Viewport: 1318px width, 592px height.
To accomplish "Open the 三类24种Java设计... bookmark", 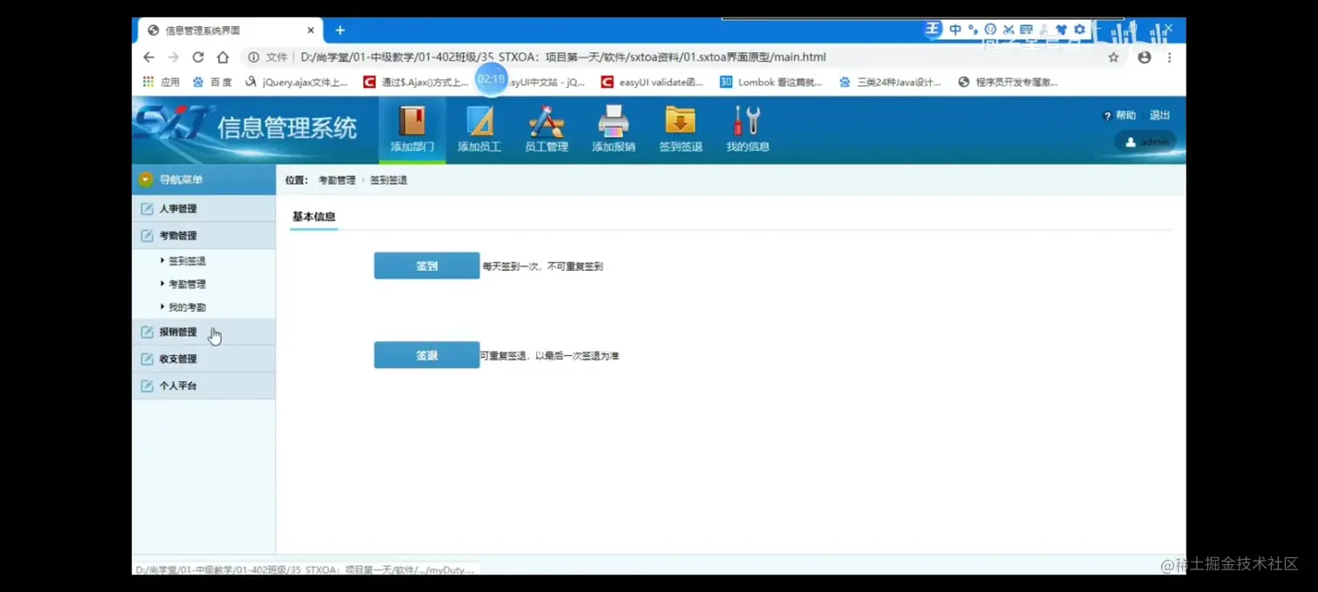I will pos(890,82).
